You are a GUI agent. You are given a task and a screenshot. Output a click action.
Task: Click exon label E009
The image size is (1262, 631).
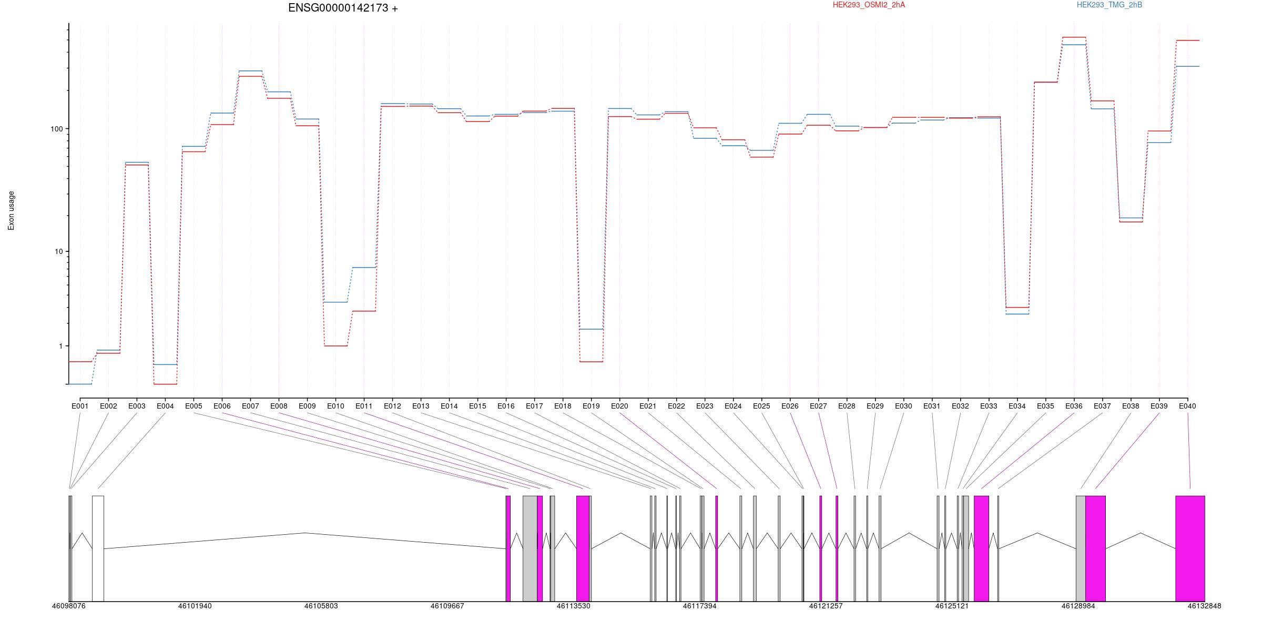307,406
